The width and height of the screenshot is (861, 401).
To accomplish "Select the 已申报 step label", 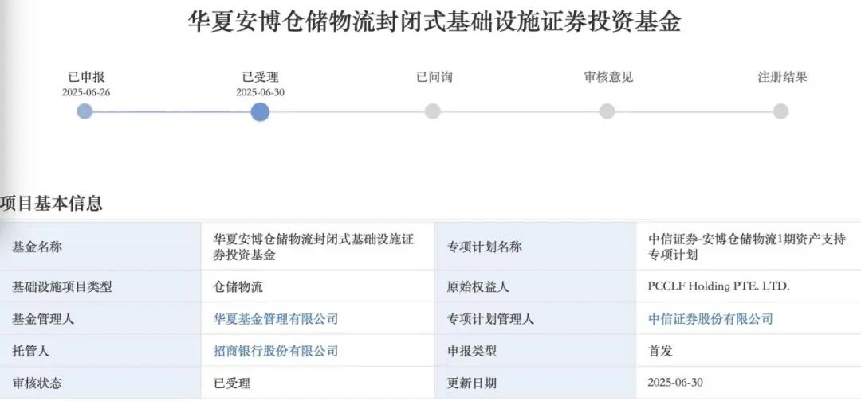I will point(86,77).
